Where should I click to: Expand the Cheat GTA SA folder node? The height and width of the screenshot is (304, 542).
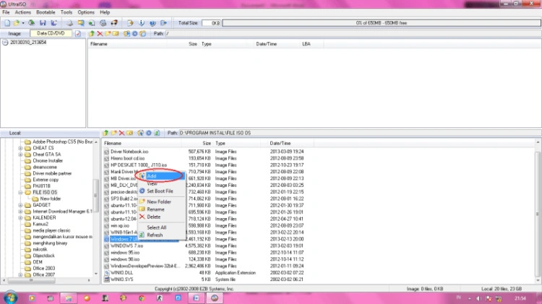pos(20,155)
